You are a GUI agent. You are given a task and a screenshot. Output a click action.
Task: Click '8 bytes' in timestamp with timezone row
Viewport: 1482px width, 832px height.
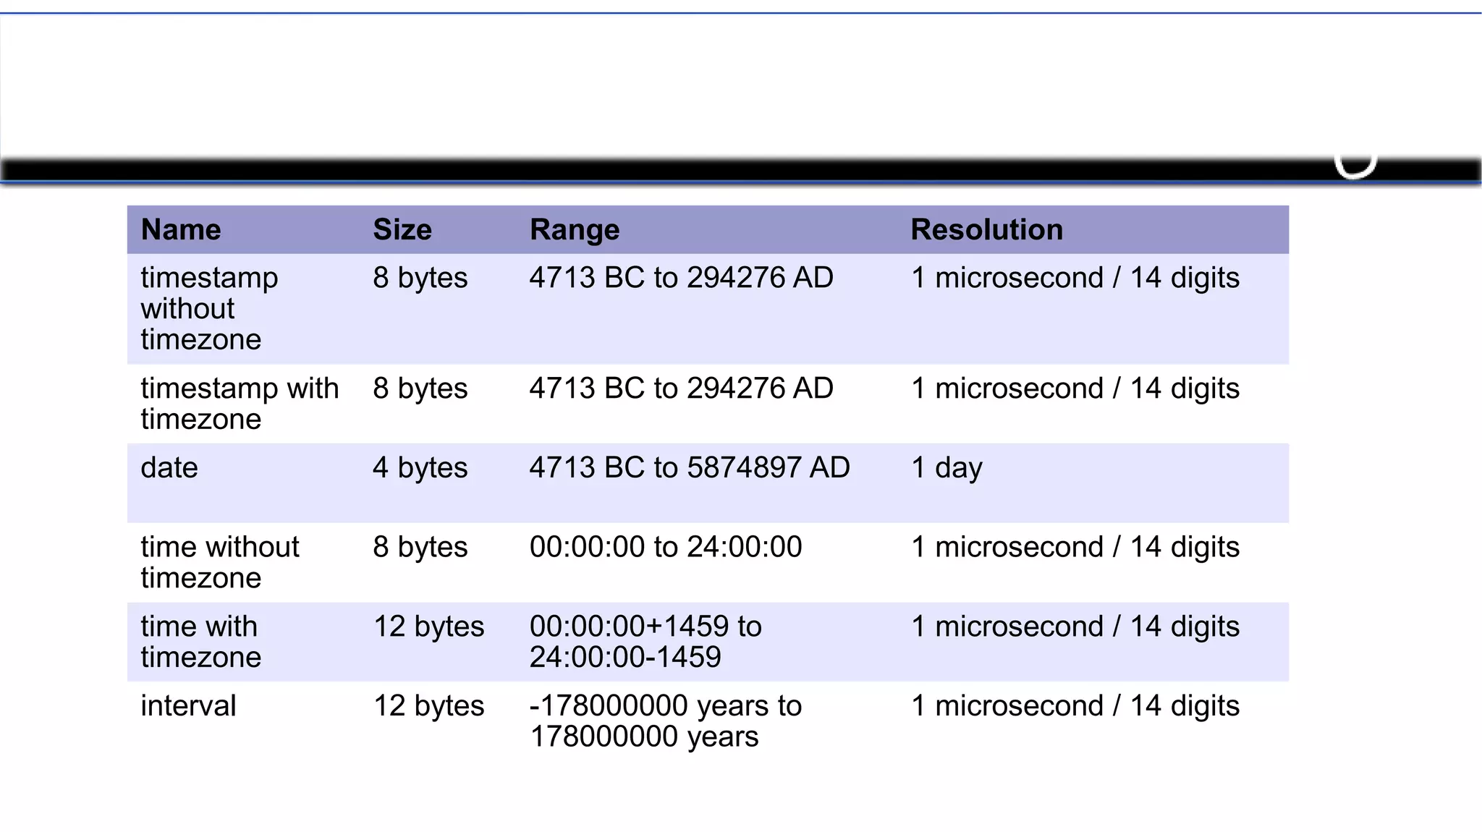click(420, 389)
